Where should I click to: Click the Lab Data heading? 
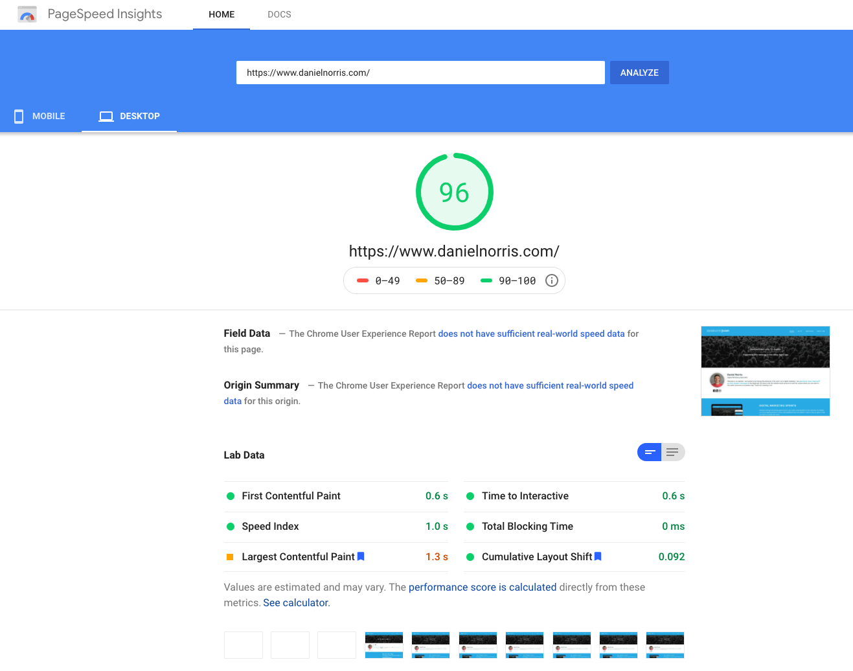coord(244,455)
